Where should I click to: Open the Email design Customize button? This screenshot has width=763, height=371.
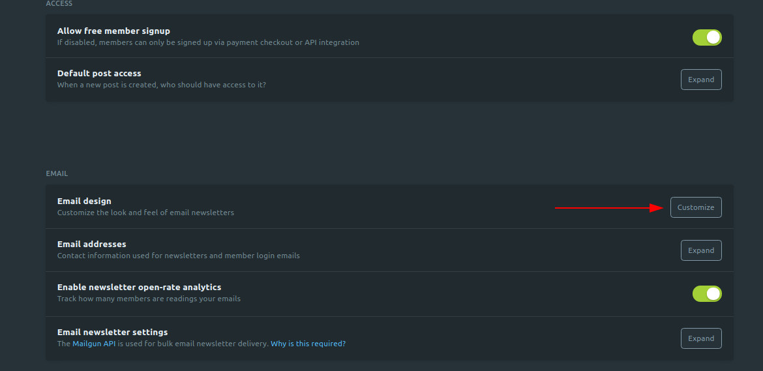(696, 207)
